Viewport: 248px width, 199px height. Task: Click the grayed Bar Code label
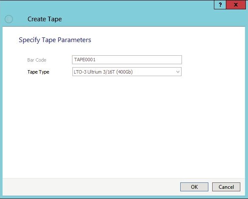[37, 60]
